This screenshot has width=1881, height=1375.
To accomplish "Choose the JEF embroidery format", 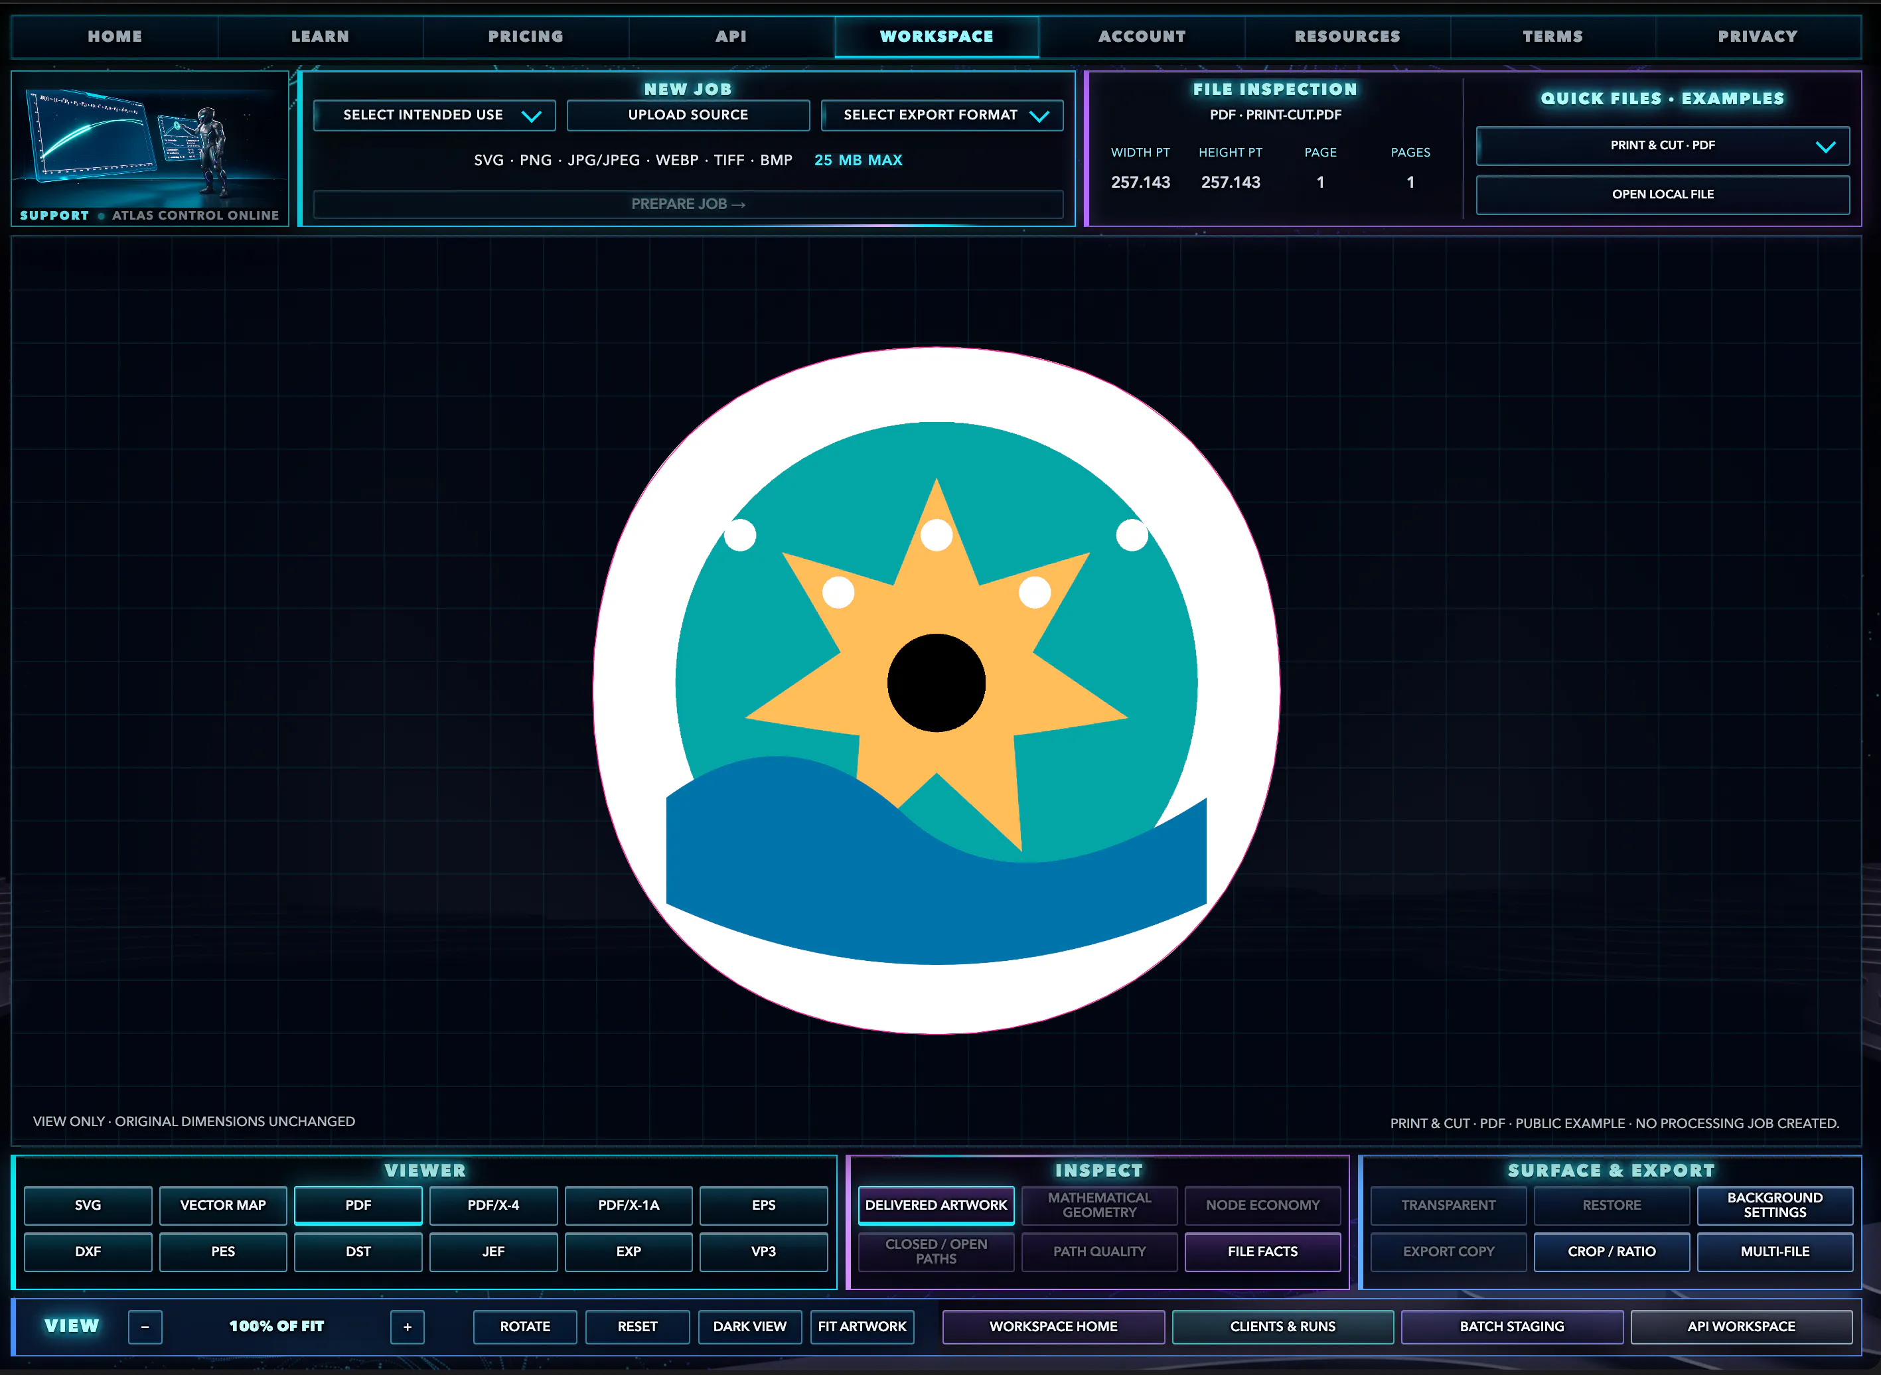I will [x=494, y=1252].
